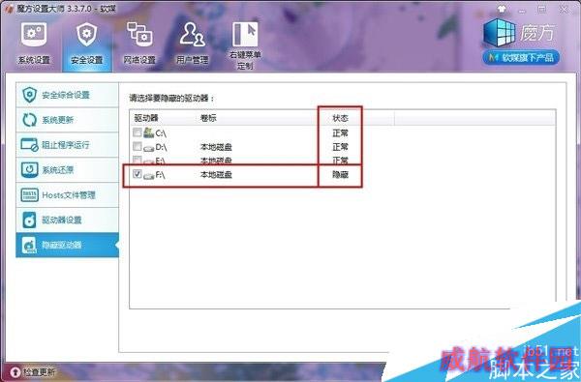Open the 用户管理 users icon
Viewport: 581px width, 382px height.
[x=192, y=35]
